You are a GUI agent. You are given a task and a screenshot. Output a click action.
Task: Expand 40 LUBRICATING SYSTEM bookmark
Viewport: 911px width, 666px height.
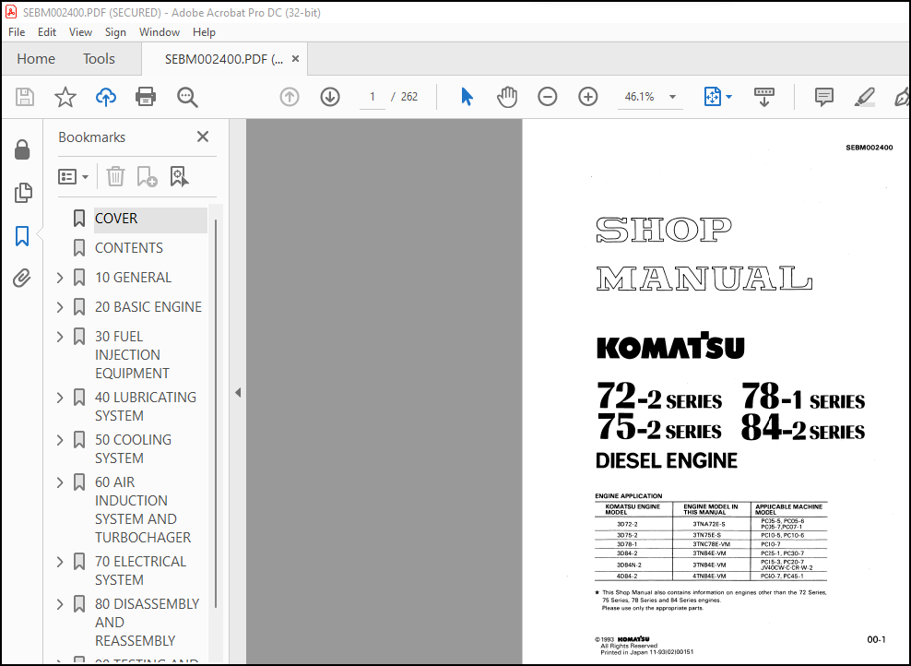click(60, 398)
